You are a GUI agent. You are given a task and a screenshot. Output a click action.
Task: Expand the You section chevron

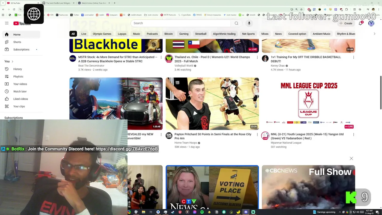(12, 62)
